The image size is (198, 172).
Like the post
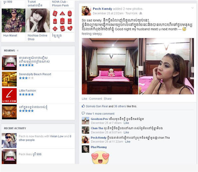(84, 99)
